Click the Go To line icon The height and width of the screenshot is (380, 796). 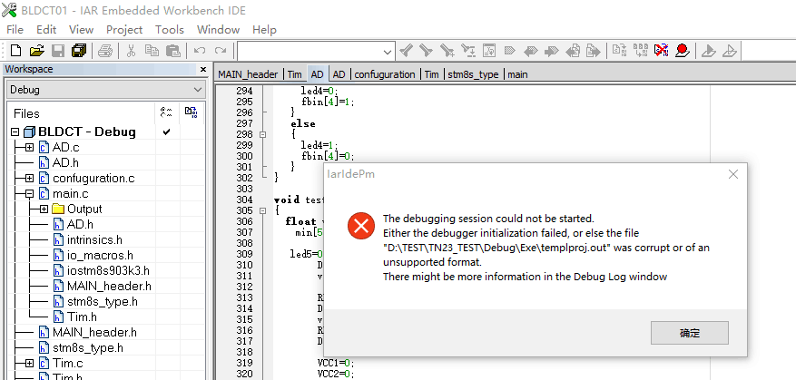(x=489, y=51)
